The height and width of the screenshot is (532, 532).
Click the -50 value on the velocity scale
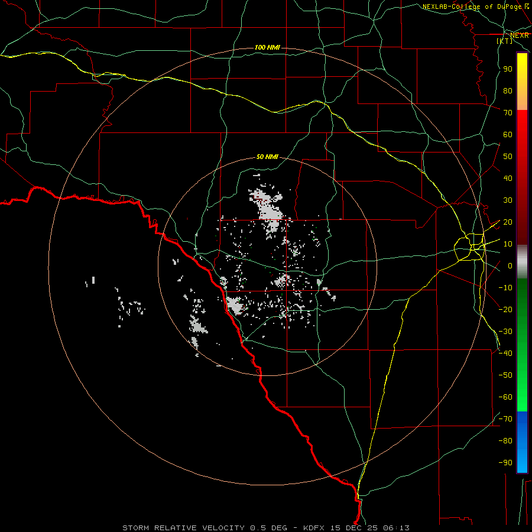pyautogui.click(x=505, y=375)
